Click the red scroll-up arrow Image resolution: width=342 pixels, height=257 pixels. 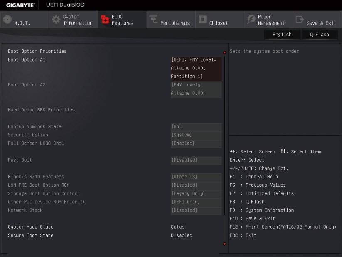point(225,52)
